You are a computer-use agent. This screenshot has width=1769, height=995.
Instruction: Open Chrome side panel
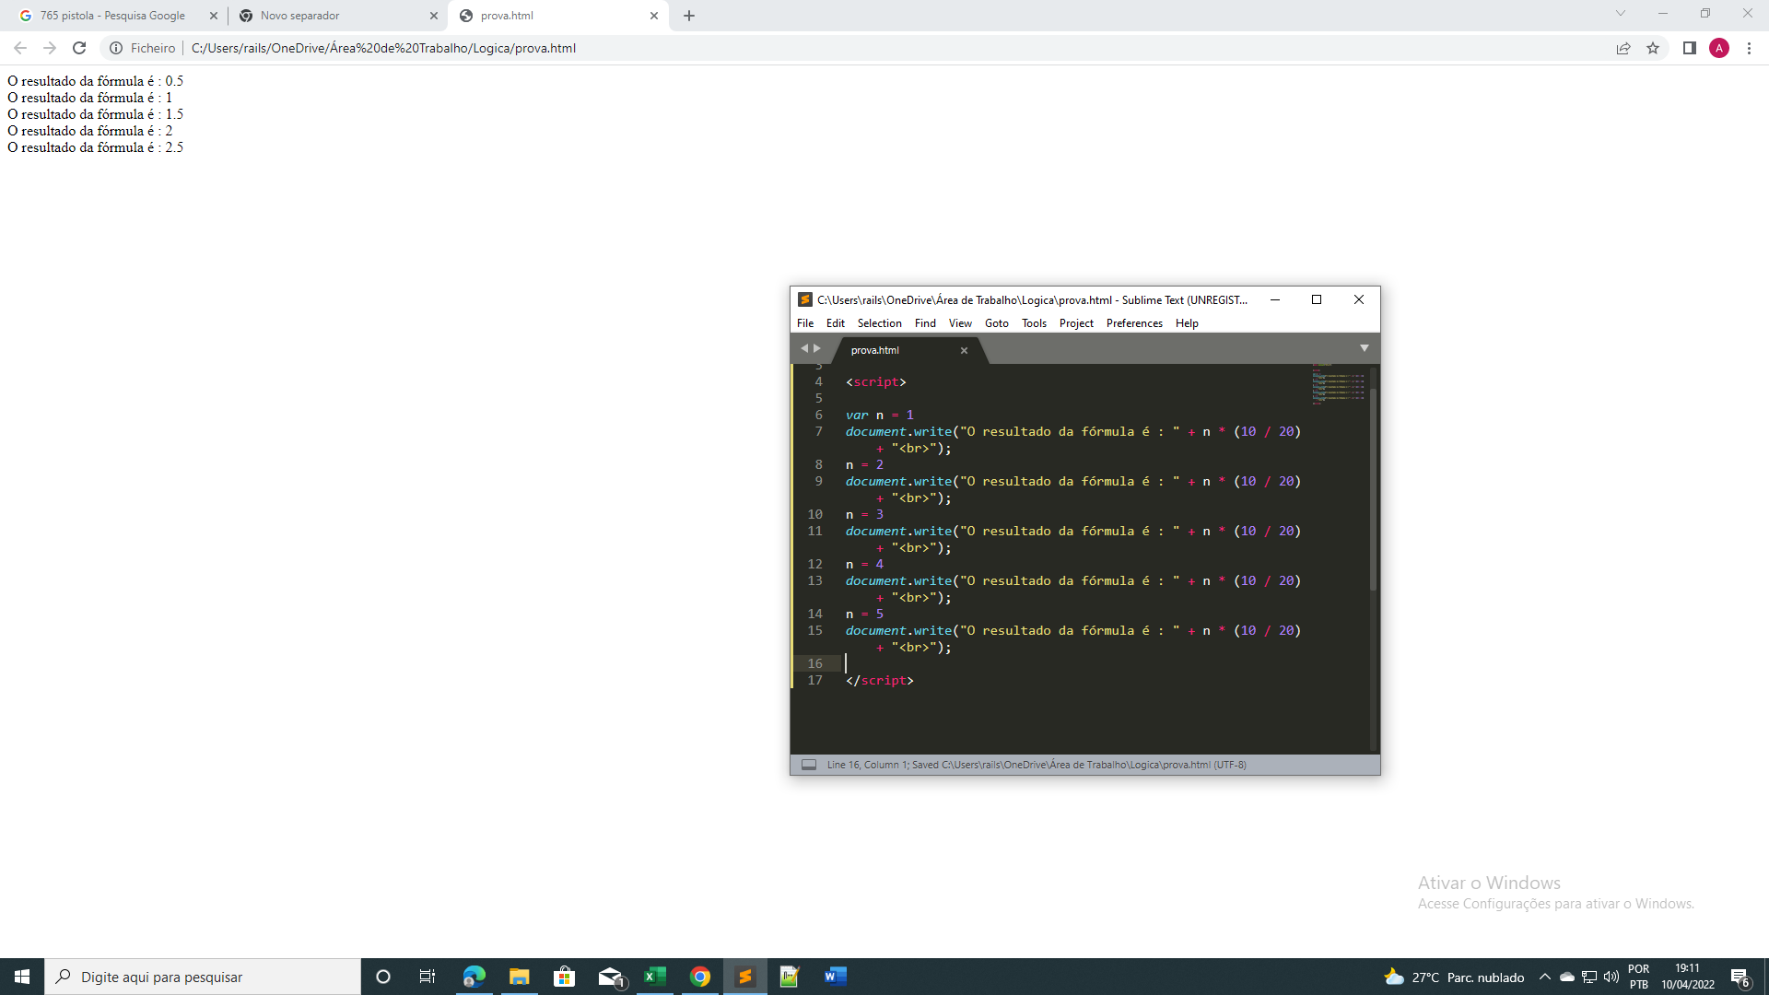[x=1690, y=48]
